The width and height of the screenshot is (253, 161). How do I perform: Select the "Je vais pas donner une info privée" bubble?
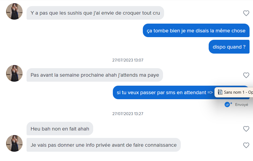[x=104, y=145]
